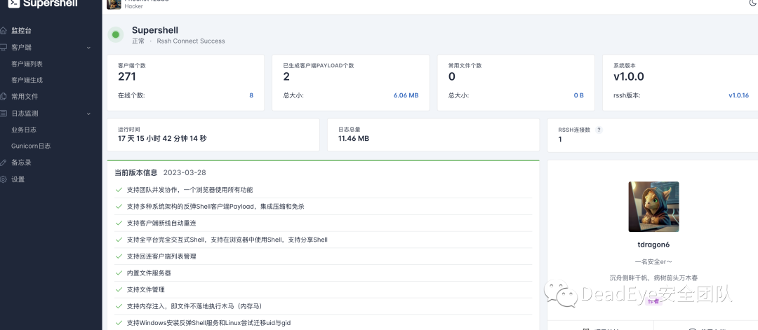Click the 2023-03-28 version date

[x=185, y=172]
